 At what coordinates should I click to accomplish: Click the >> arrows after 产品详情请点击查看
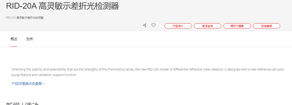[44, 84]
